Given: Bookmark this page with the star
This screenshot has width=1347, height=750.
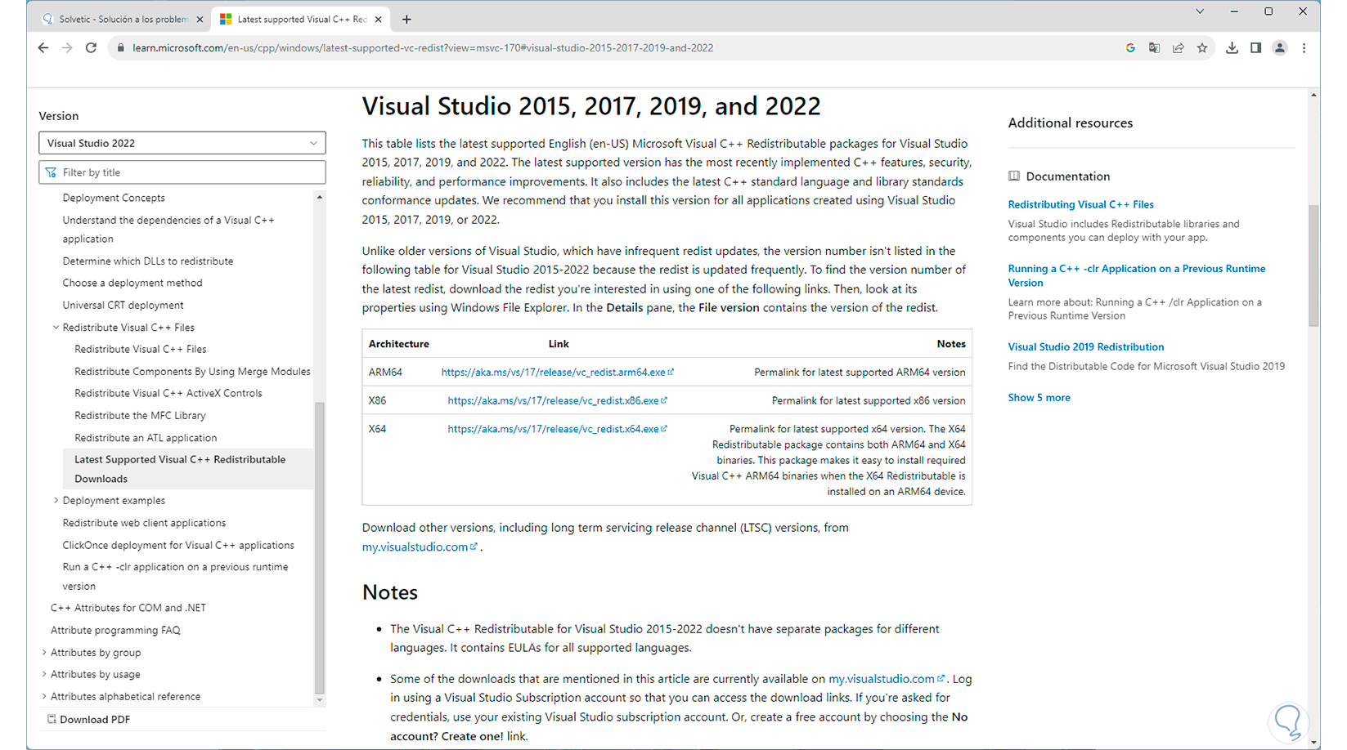Looking at the screenshot, I should tap(1202, 48).
